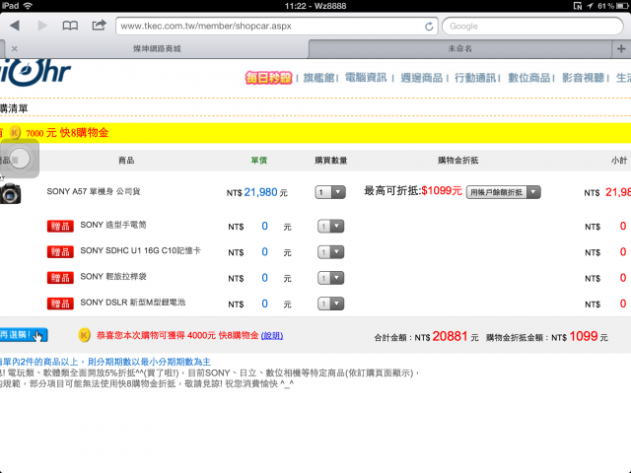The height and width of the screenshot is (473, 631).
Task: Tap the 單價 column header
Action: 258,161
